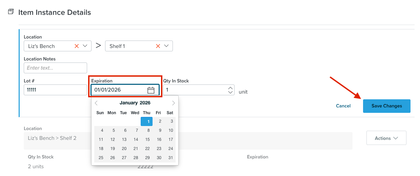
Task: Choose January 16 in the date picker
Action: click(x=159, y=140)
